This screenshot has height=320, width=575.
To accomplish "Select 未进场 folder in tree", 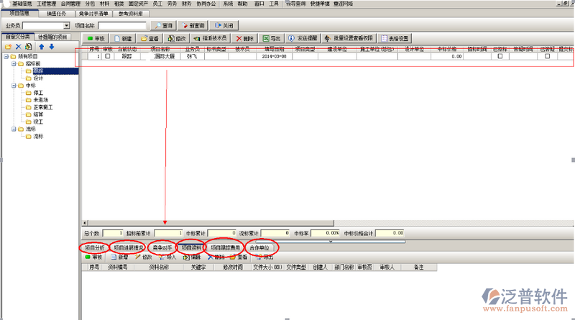I will coord(41,100).
